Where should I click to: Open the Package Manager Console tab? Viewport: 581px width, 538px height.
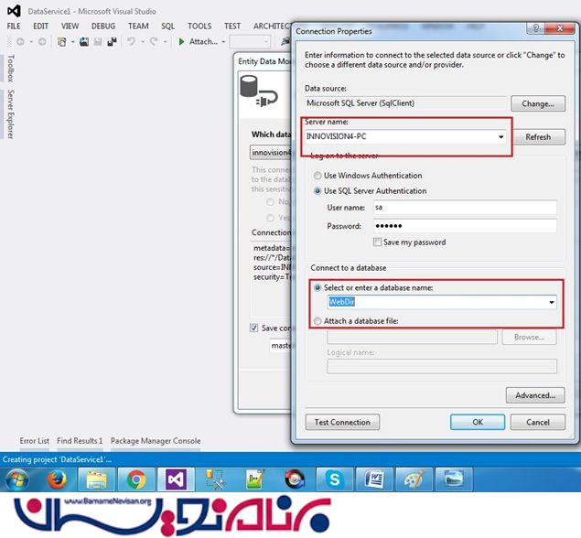(156, 441)
